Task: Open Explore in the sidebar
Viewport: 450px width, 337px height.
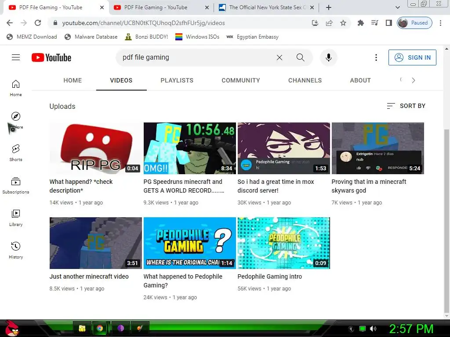Action: pyautogui.click(x=16, y=121)
